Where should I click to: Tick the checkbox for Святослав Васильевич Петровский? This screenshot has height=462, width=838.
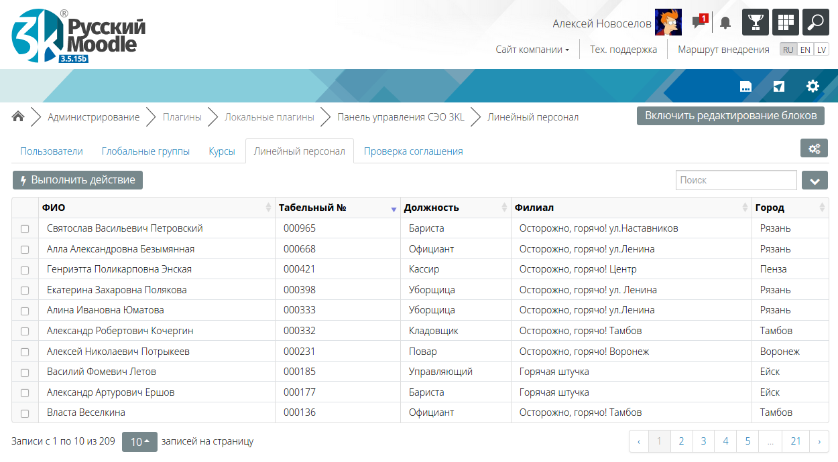pyautogui.click(x=25, y=229)
